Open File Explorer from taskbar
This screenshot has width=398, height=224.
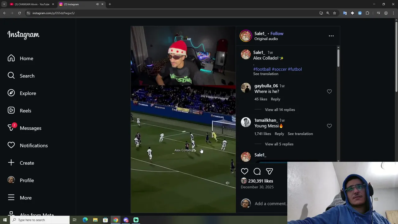click(x=95, y=220)
